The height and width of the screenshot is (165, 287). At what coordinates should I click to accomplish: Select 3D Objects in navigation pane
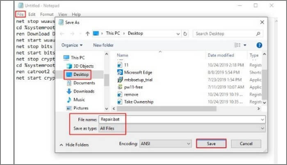[80, 66]
